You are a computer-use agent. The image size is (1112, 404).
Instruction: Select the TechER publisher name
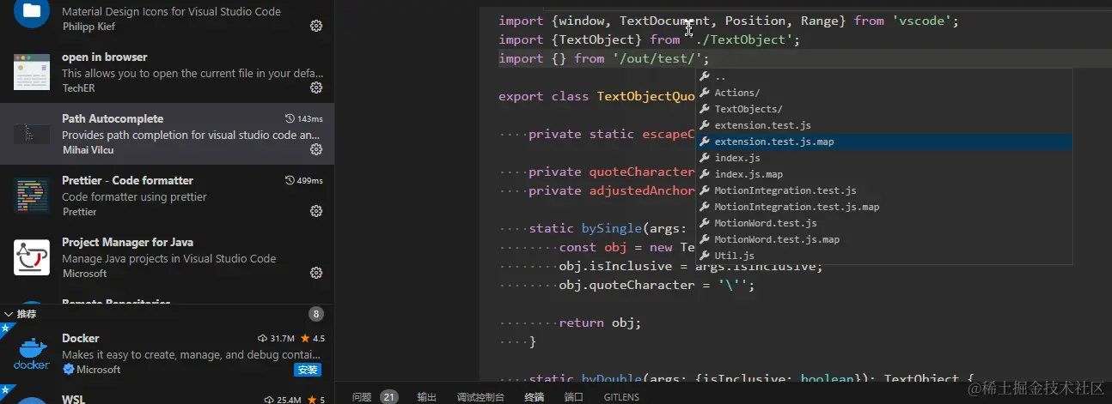[78, 88]
